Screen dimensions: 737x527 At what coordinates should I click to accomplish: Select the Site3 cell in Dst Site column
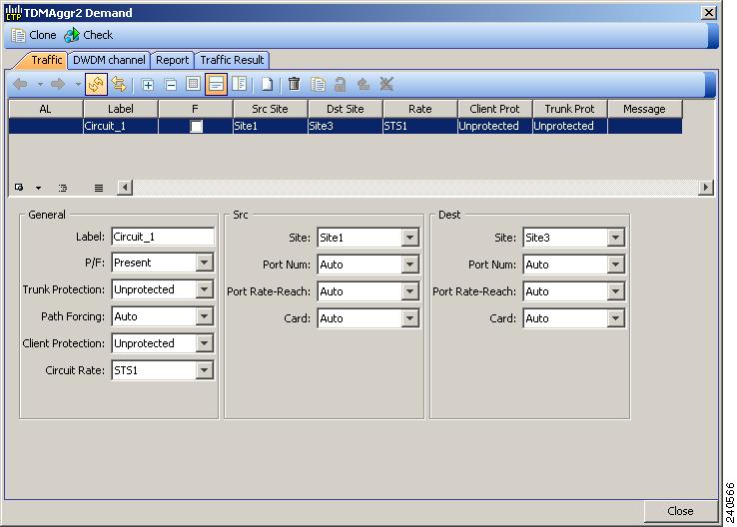346,126
